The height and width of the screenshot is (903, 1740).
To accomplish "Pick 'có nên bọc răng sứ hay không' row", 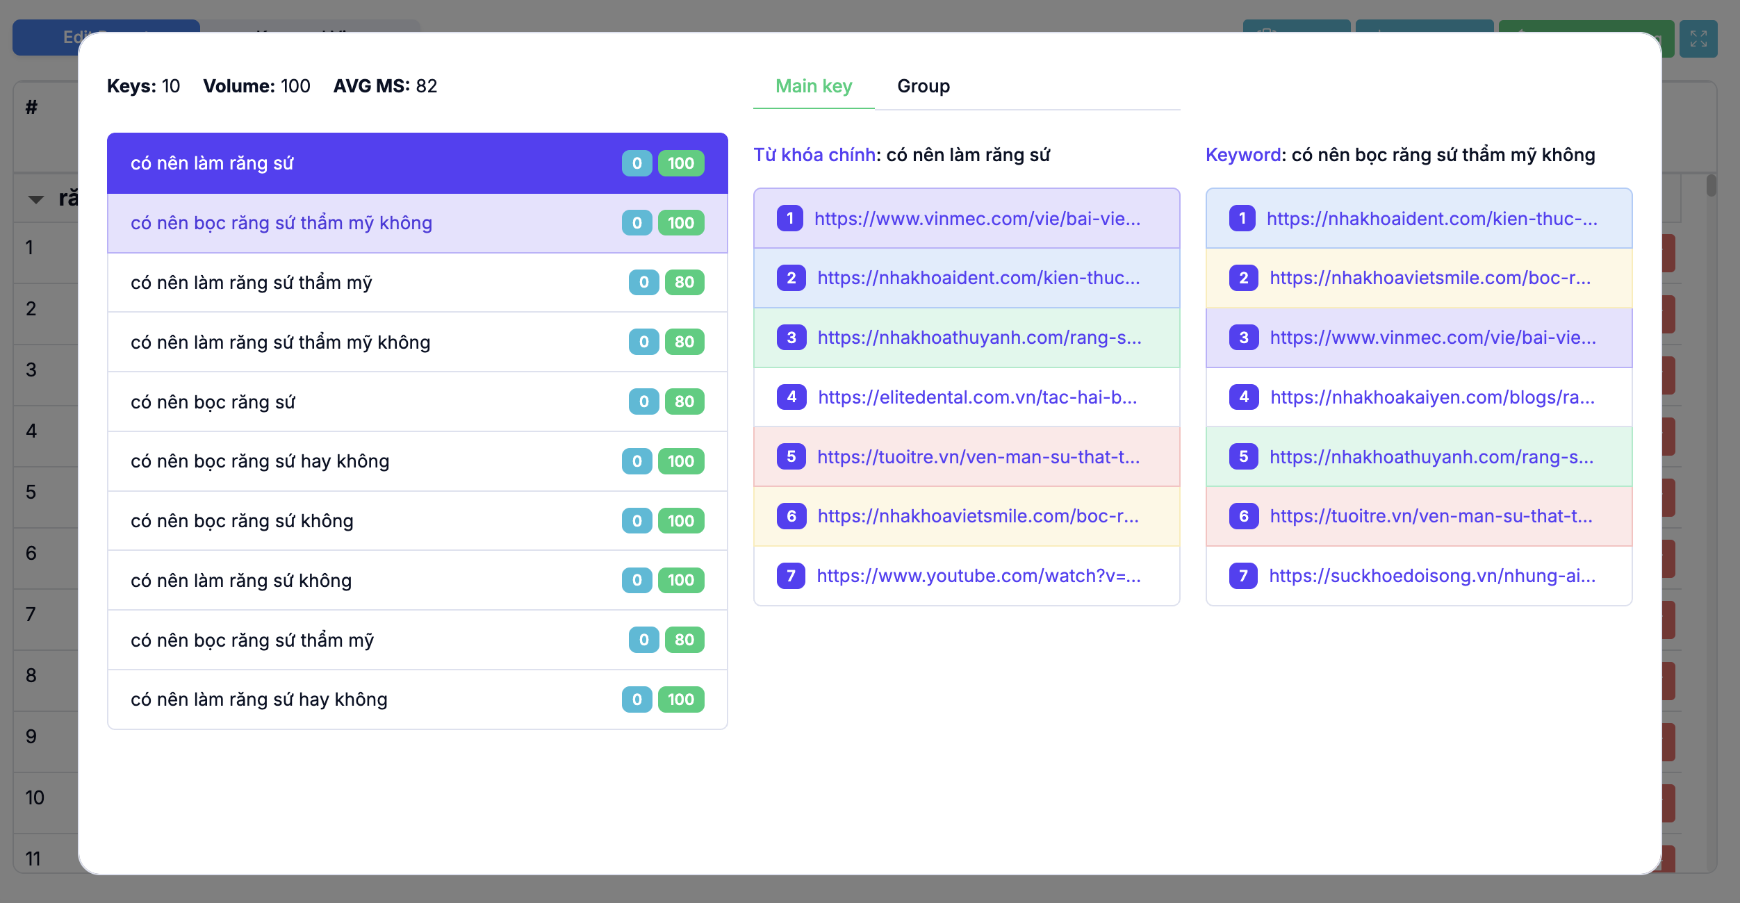I will pos(417,461).
